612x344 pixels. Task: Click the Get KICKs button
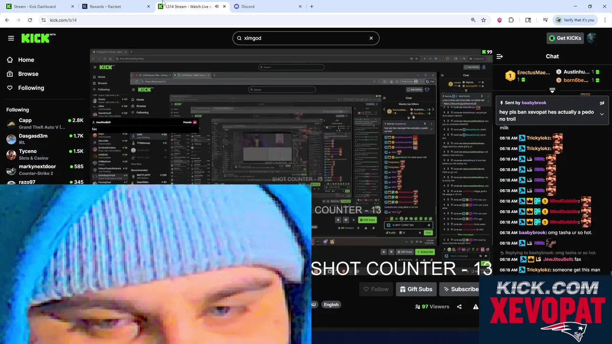pyautogui.click(x=565, y=38)
